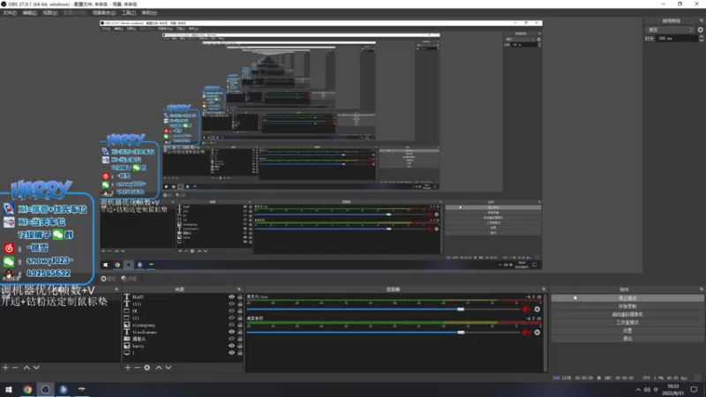Toggle the 中 input method indicator in the tray
This screenshot has height=397, width=706.
pos(656,390)
